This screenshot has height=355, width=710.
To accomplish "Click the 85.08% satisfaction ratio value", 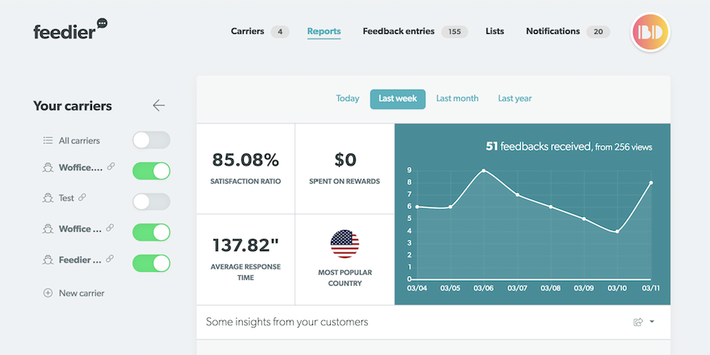I will click(x=245, y=160).
